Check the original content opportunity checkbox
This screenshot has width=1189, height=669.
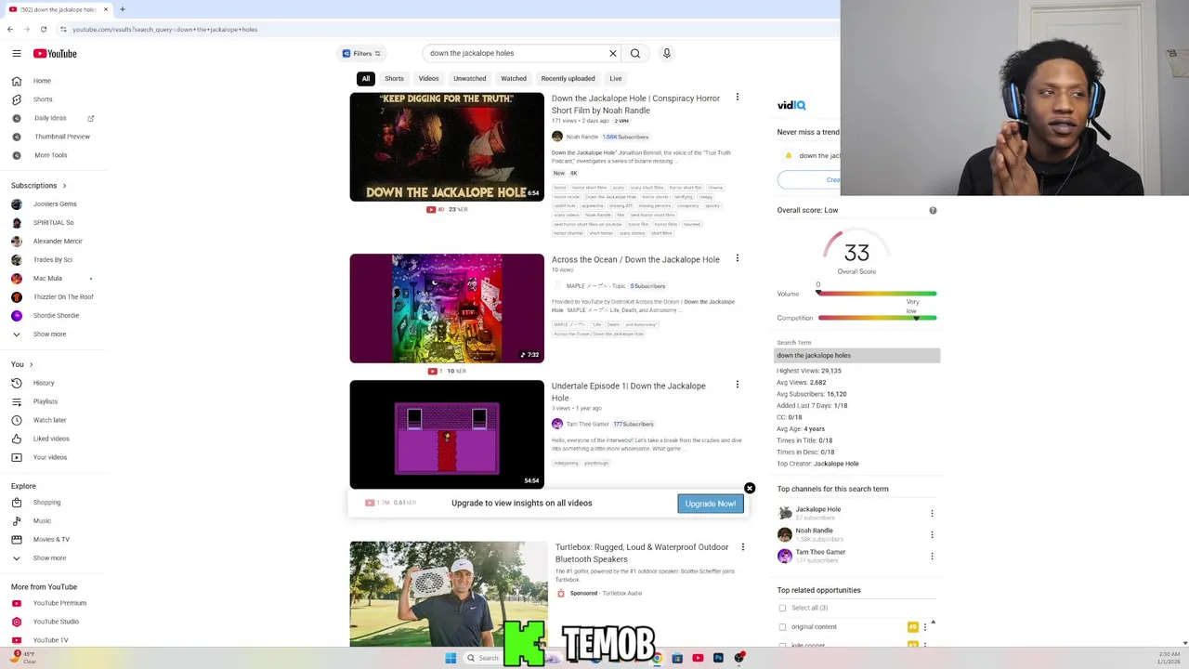782,627
